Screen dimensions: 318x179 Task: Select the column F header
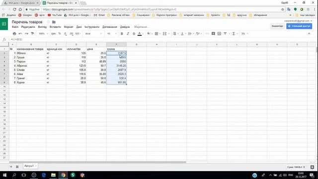tap(116, 44)
